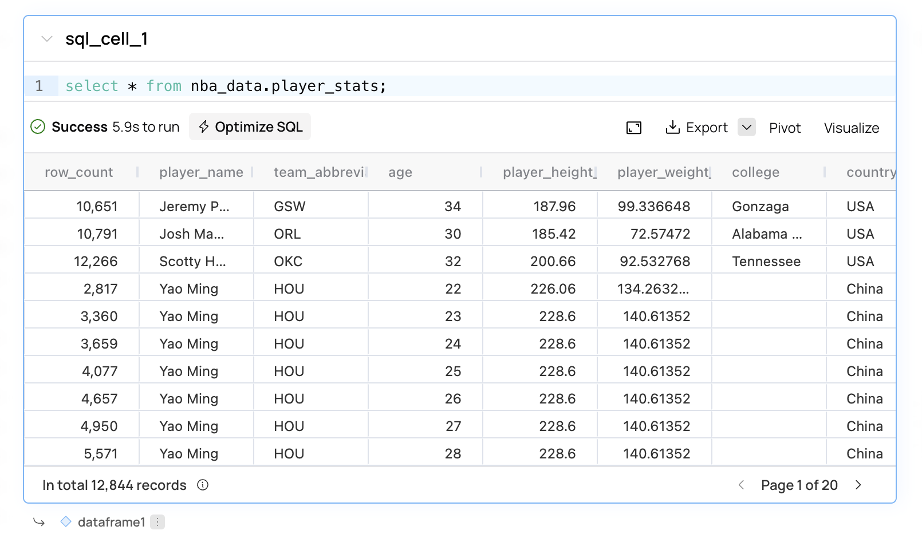922x546 pixels.
Task: Expand results to fullscreen icon
Action: coord(634,128)
